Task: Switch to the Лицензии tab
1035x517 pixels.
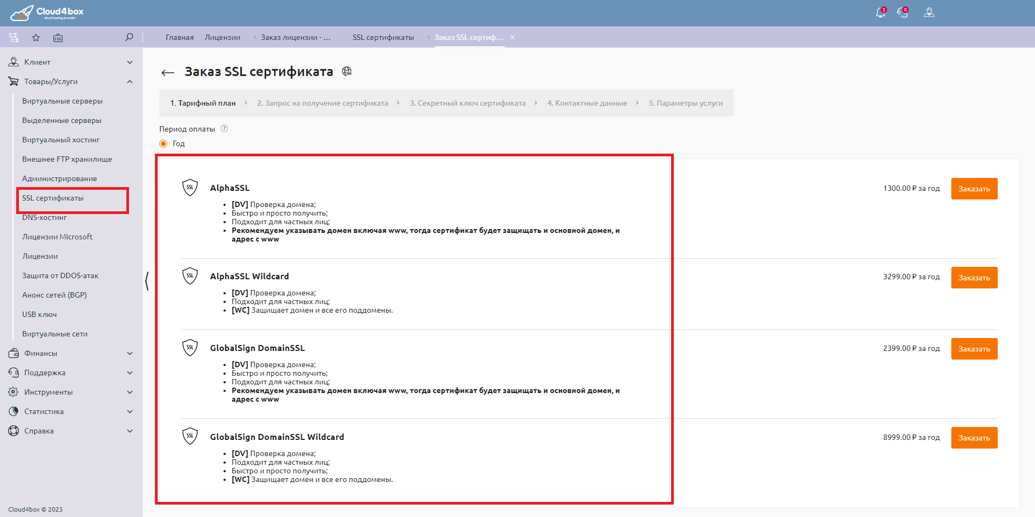Action: (222, 37)
